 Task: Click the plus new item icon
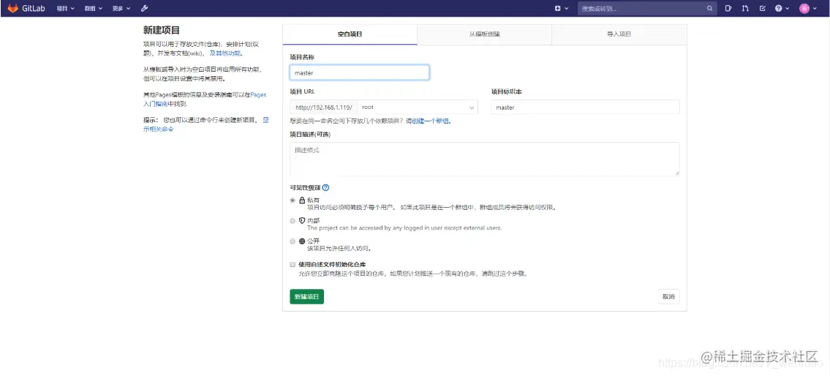557,9
